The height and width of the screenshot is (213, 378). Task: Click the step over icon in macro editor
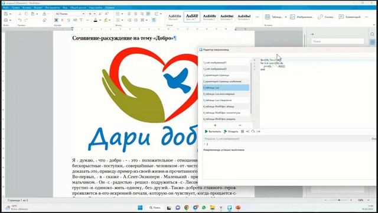point(247,131)
